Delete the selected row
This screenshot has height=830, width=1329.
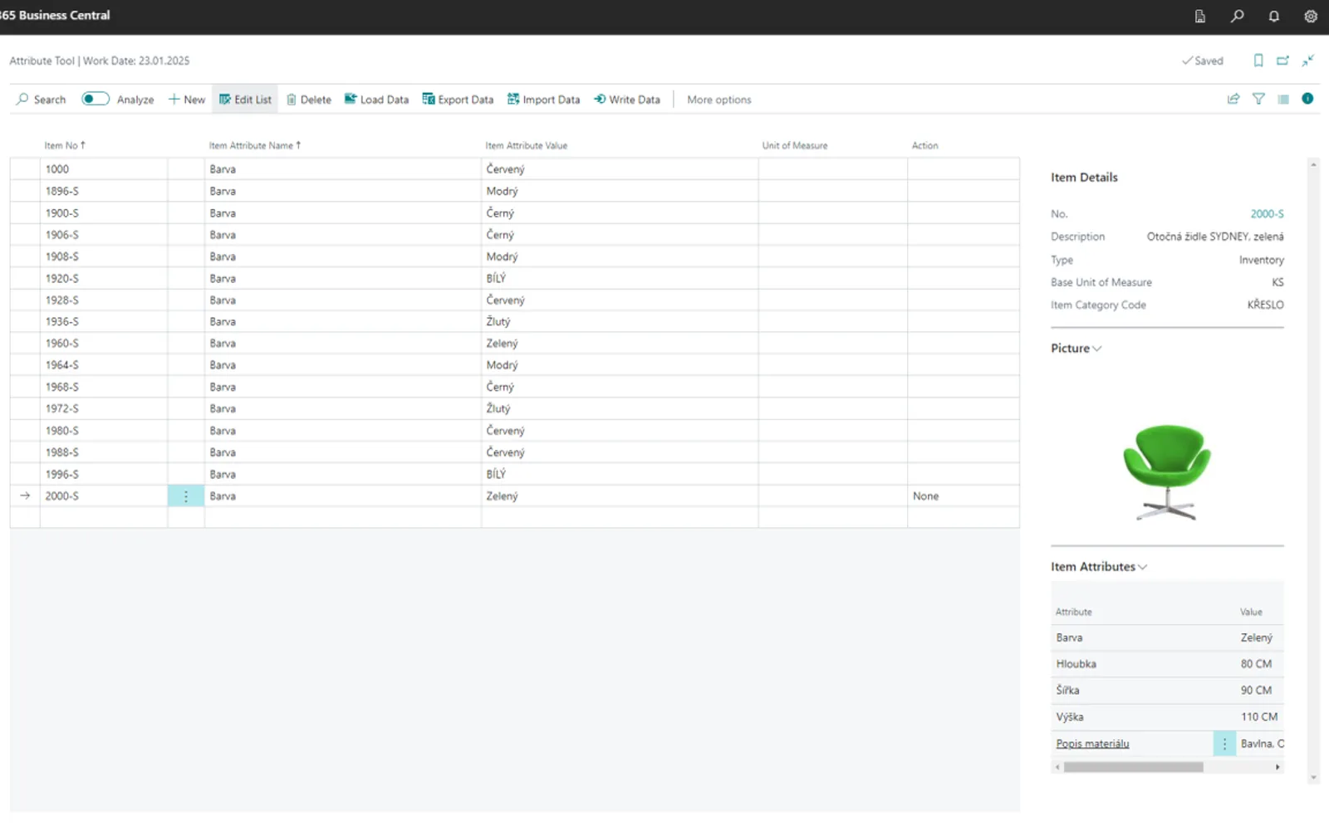(308, 100)
